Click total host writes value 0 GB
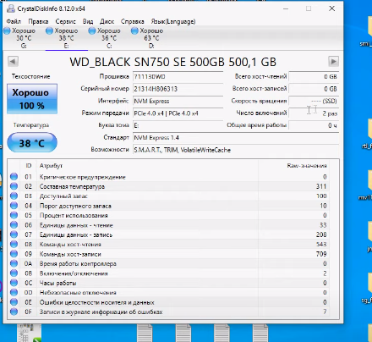The height and width of the screenshot is (342, 372). pos(314,89)
